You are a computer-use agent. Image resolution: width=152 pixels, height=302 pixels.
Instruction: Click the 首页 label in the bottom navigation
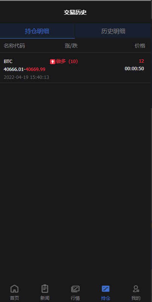tap(14, 298)
